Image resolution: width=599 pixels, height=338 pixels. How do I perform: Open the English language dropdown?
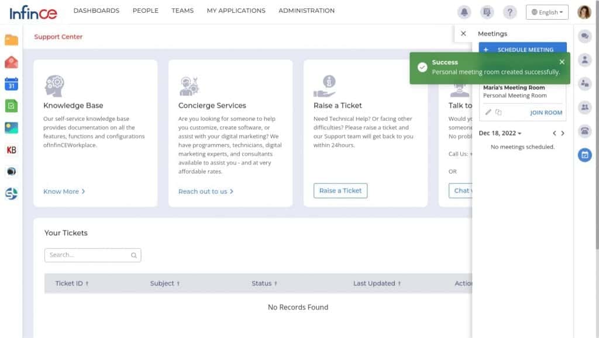[547, 12]
